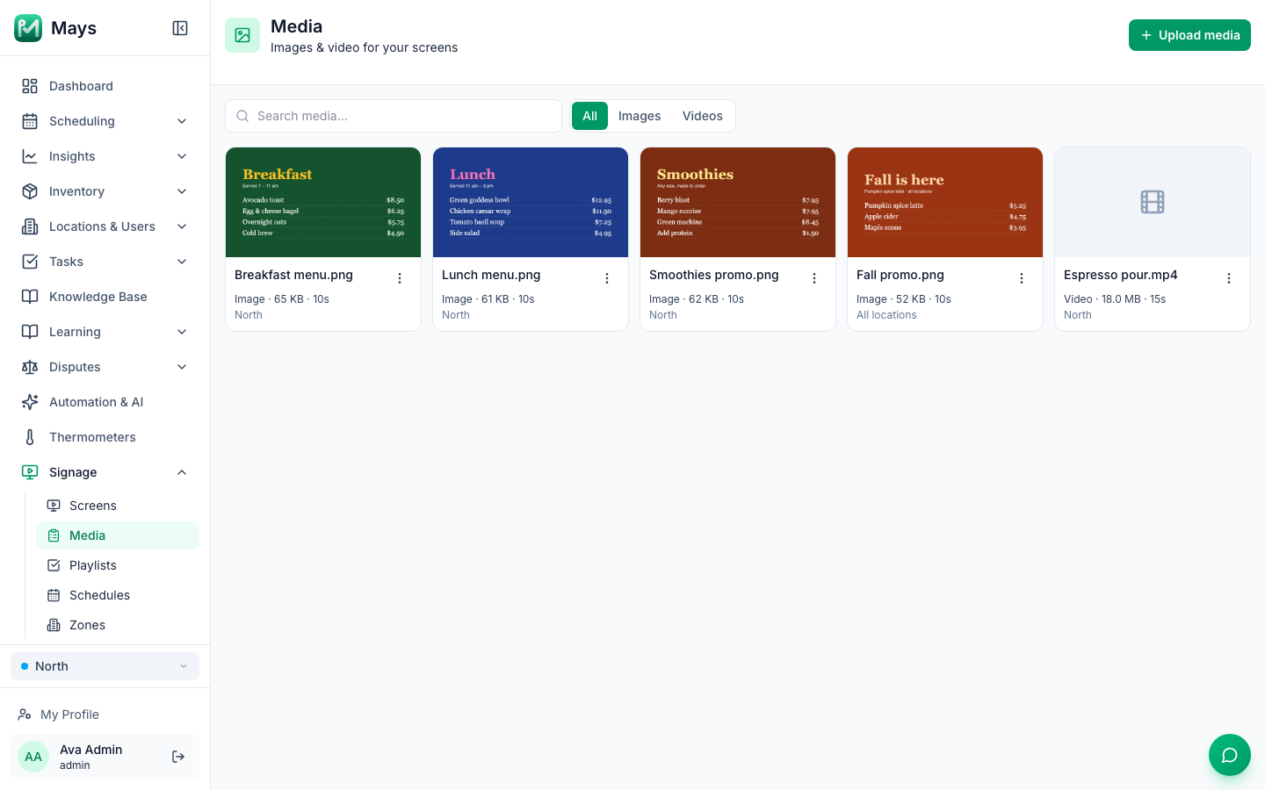Click the Media header image icon

242,35
